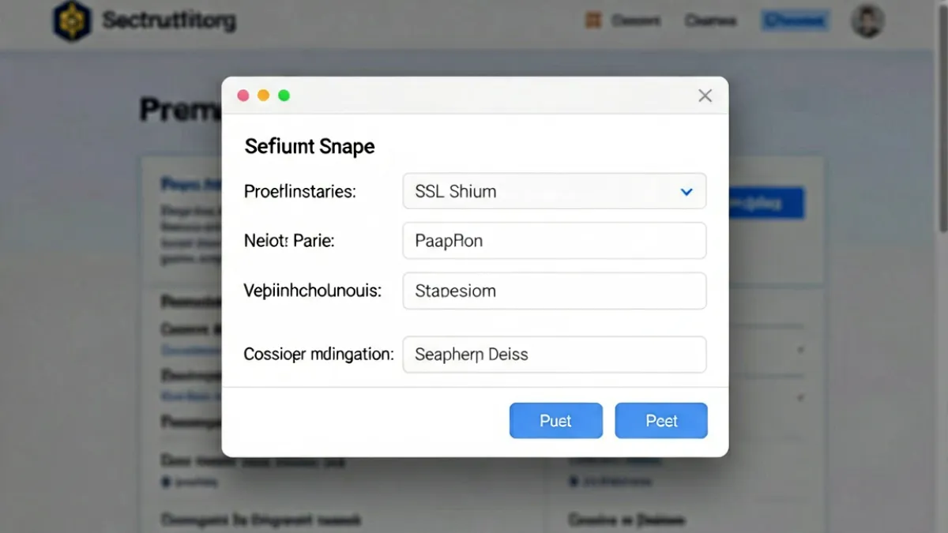948x533 pixels.
Task: Open the middle navigation item in the header
Action: coord(711,21)
